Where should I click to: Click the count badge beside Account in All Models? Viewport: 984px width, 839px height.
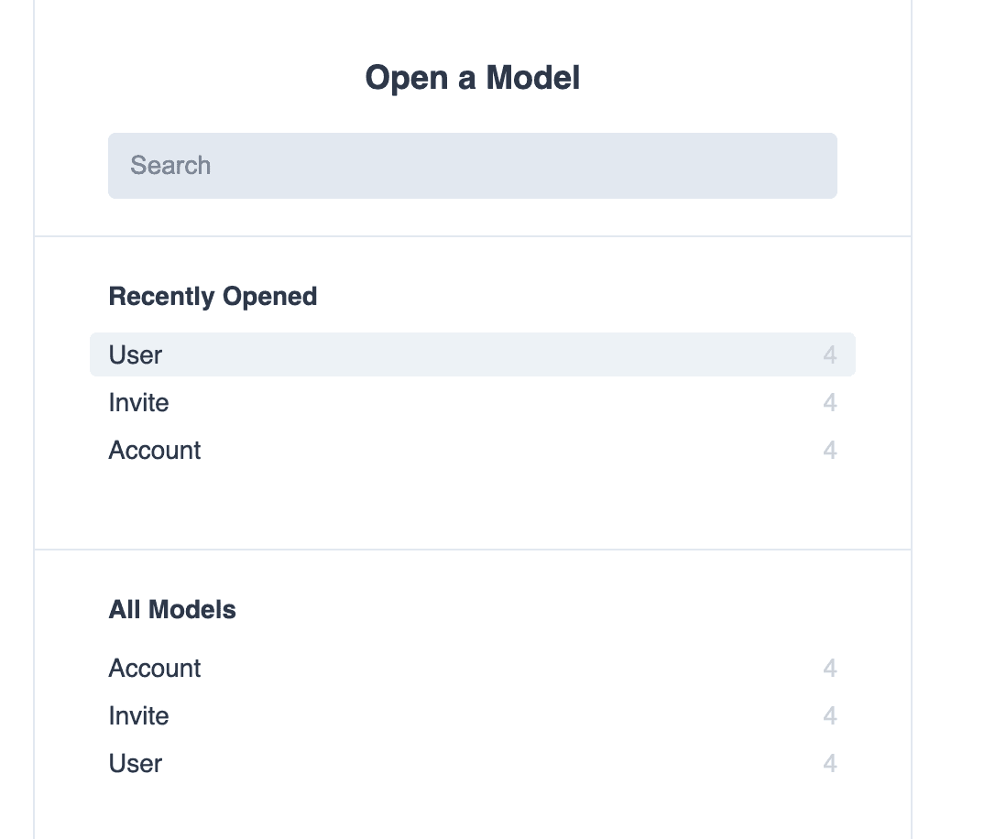(x=829, y=668)
